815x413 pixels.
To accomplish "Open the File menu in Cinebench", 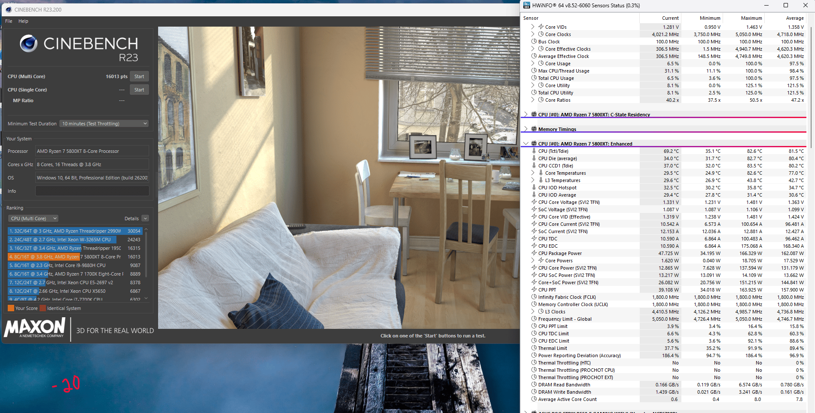I will (x=9, y=21).
